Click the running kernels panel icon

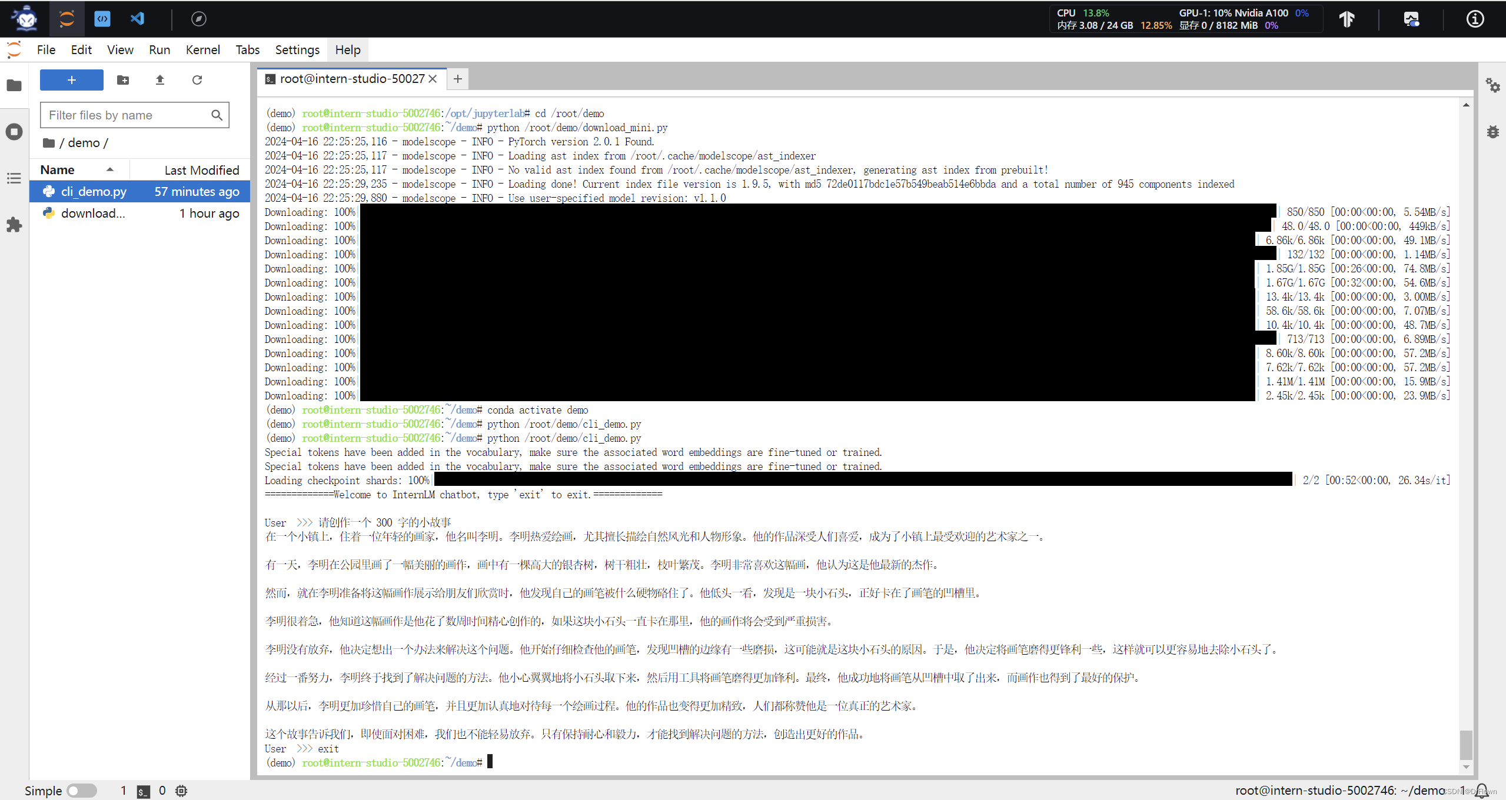coord(14,131)
